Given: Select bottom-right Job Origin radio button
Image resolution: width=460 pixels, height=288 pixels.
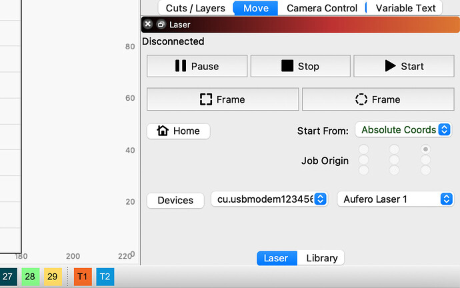Looking at the screenshot, I should point(425,170).
